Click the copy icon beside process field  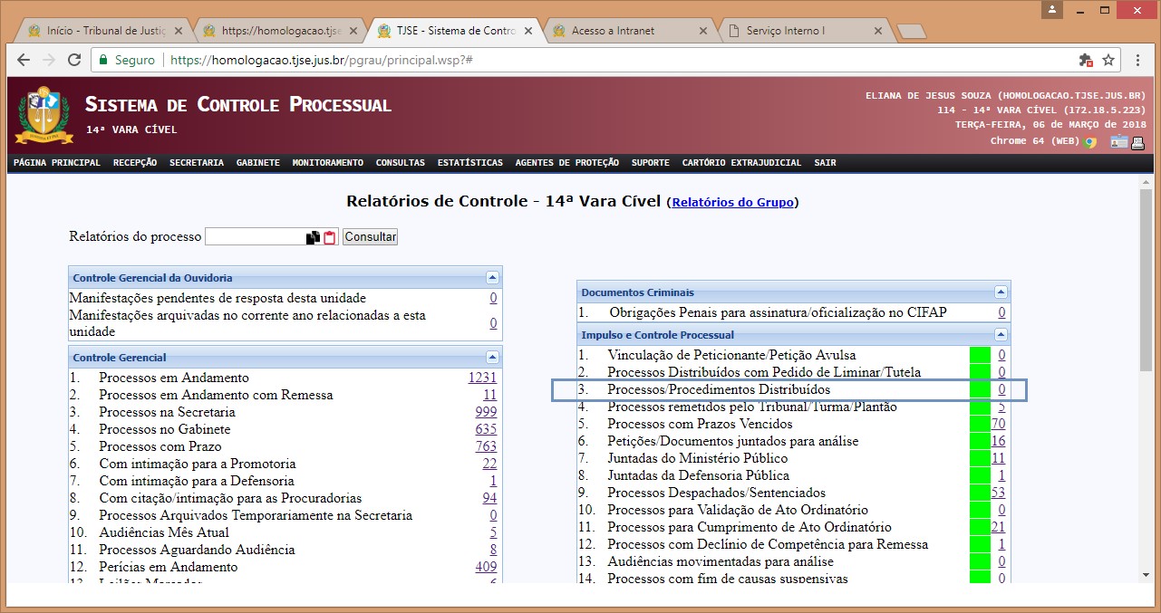point(313,237)
